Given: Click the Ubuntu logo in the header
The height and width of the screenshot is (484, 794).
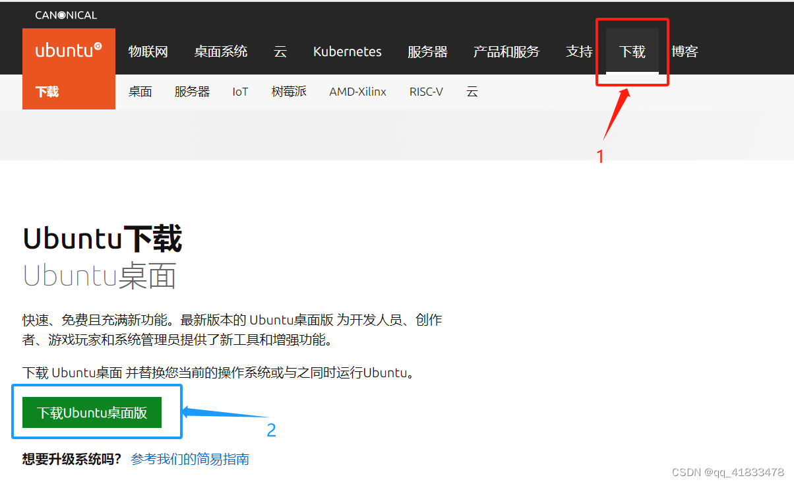Looking at the screenshot, I should (69, 51).
